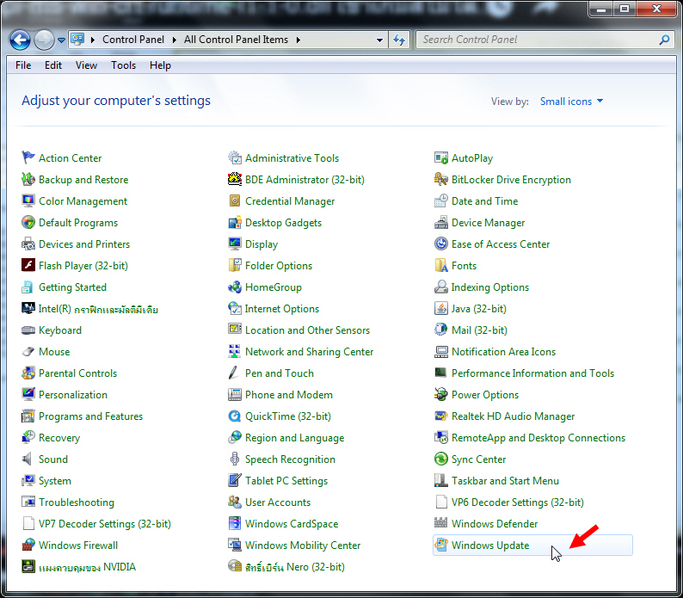The height and width of the screenshot is (598, 683).
Task: Open the Tools menu
Action: (x=123, y=65)
